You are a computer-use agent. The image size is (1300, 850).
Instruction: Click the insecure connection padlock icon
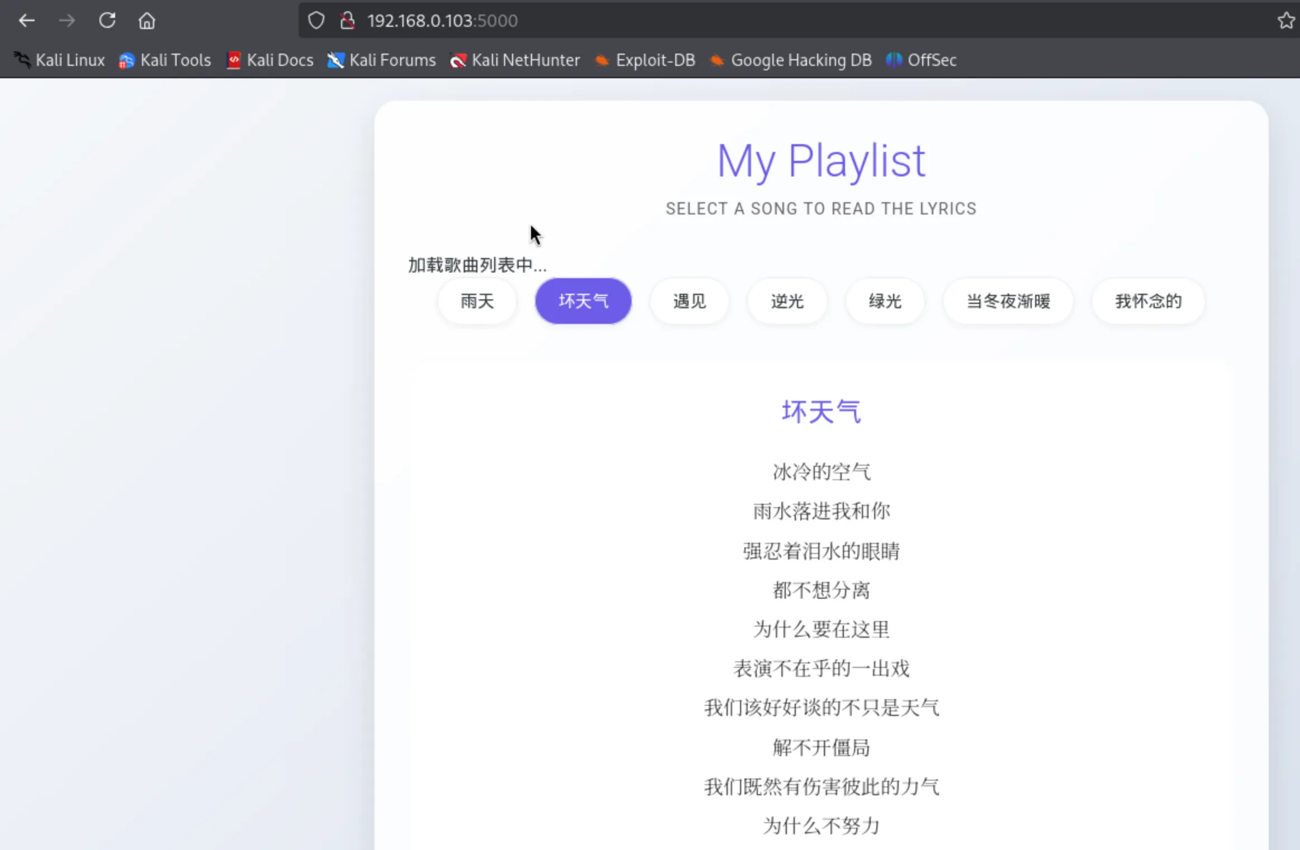coord(347,21)
